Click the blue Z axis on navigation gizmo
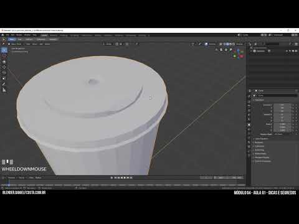 point(238,50)
